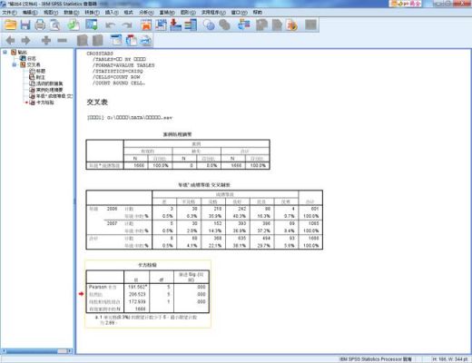Open the 实用程序(U) menu

click(213, 13)
